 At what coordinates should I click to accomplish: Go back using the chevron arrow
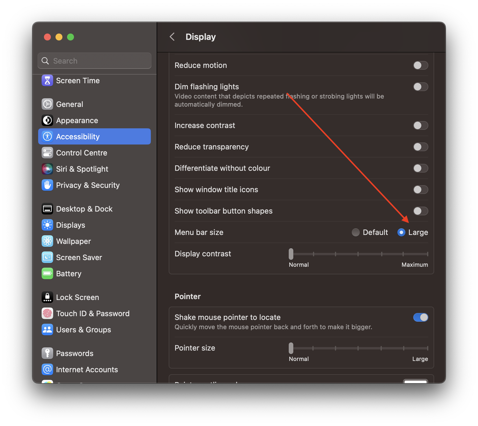[172, 37]
